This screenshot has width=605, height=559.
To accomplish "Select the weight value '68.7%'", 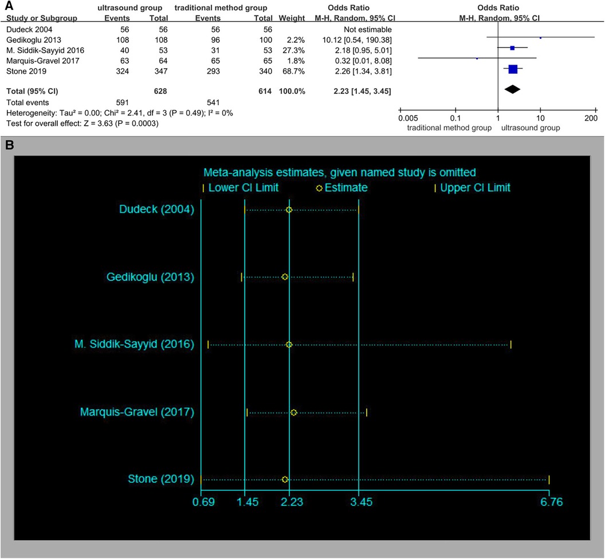I will [x=293, y=72].
